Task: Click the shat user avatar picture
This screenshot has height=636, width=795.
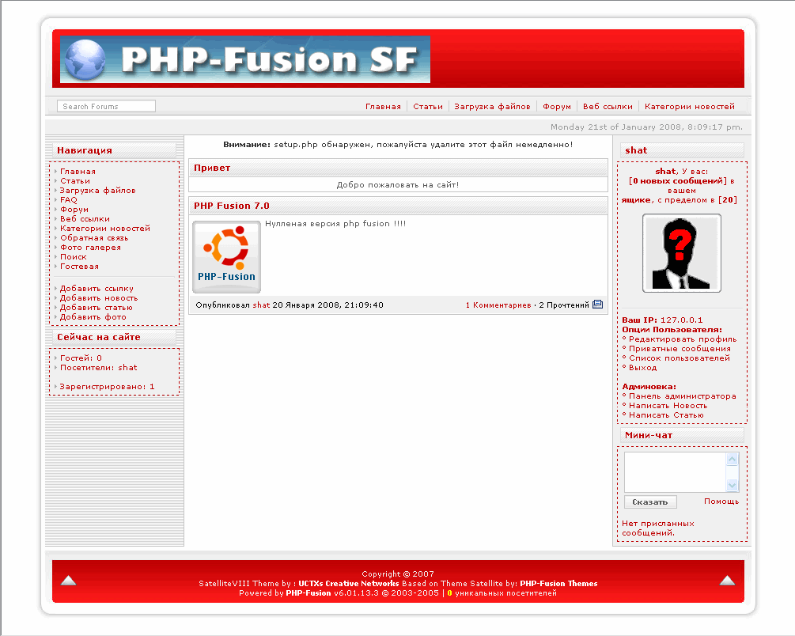Action: point(681,253)
